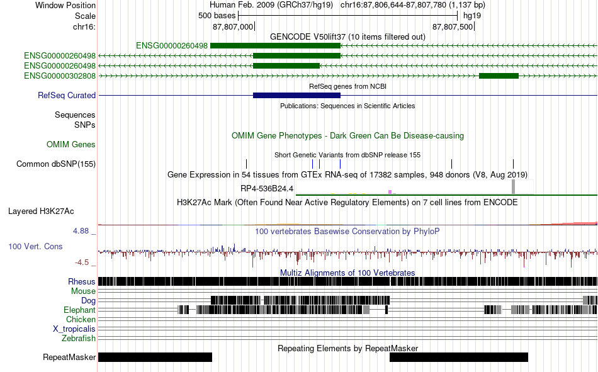Click Publications: Sequences in Scientific Articles title
The image size is (598, 372).
tap(348, 106)
